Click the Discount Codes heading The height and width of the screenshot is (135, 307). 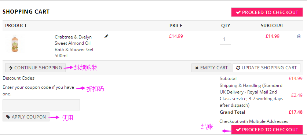tap(18, 78)
